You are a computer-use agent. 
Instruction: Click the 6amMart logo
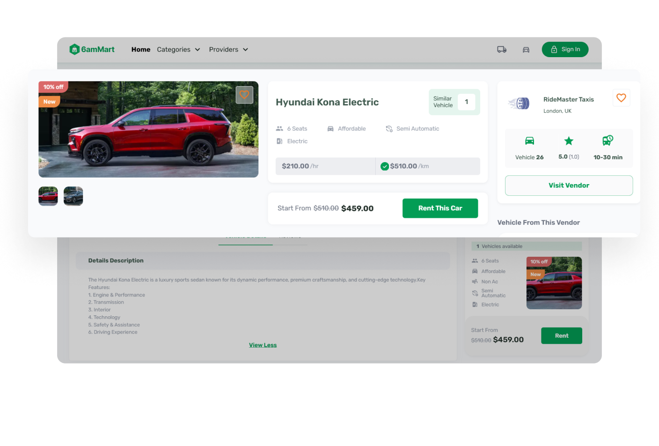point(92,49)
